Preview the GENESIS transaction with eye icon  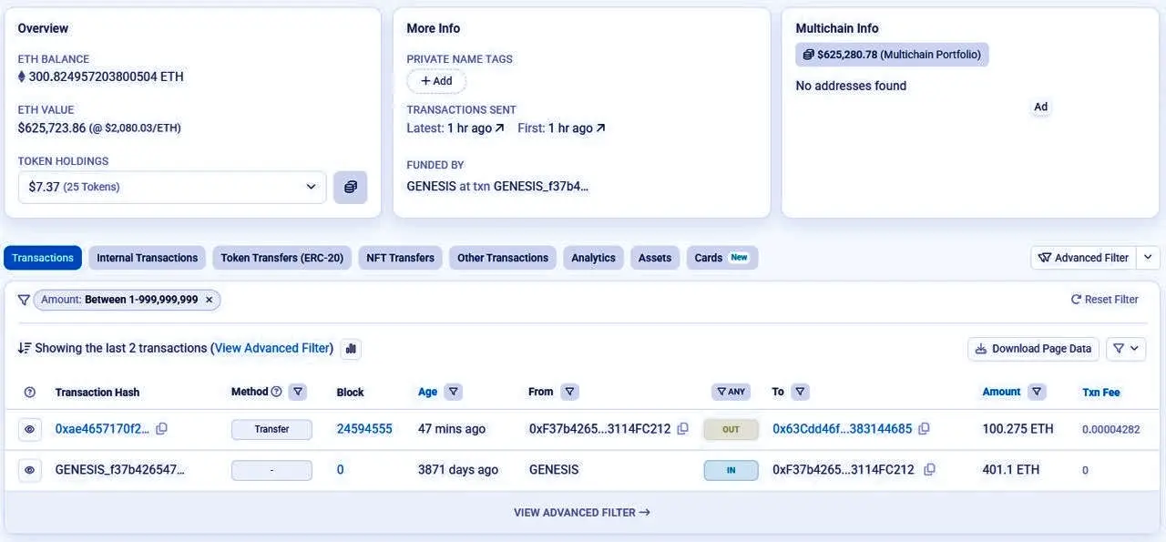30,470
